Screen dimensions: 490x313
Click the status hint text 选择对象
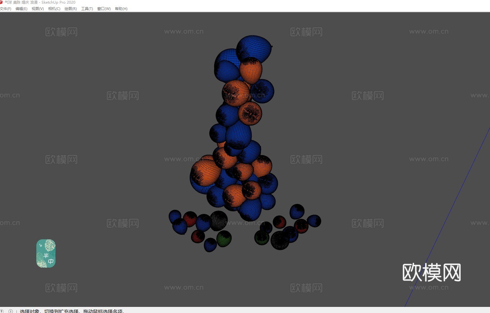(x=30, y=311)
